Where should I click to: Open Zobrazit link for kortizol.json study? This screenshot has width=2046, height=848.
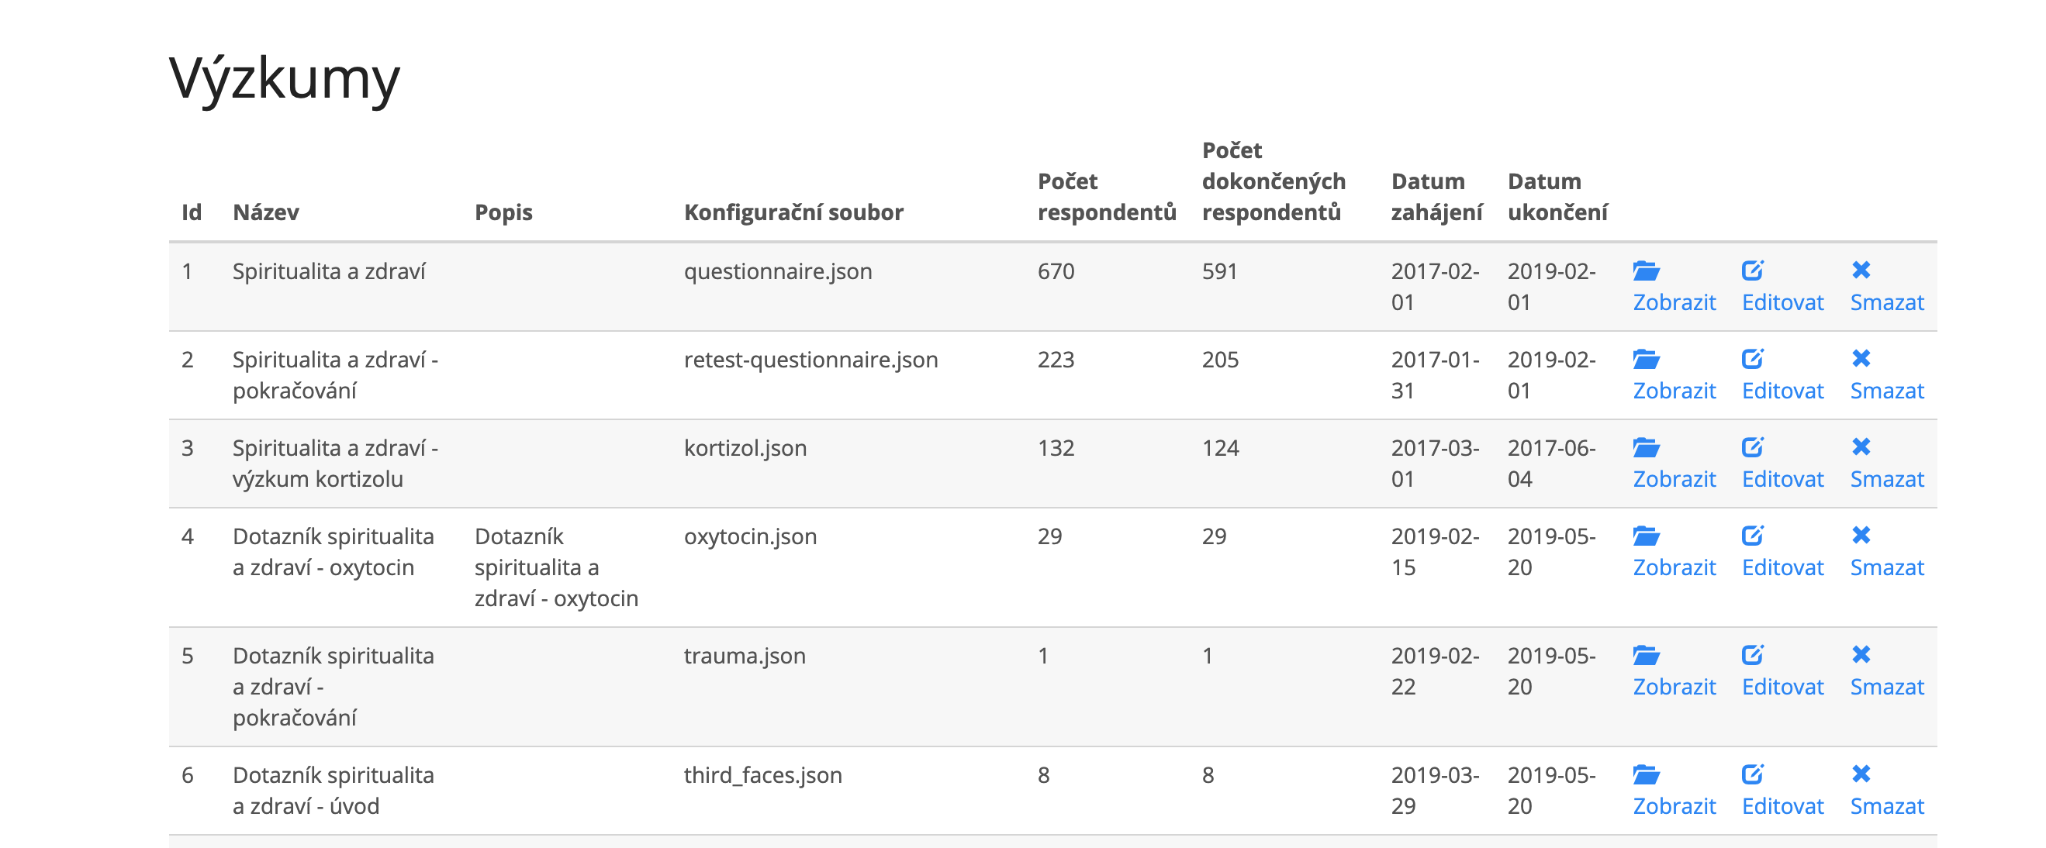(x=1674, y=480)
